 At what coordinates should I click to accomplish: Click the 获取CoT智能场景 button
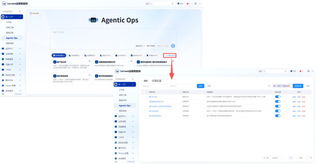click(x=281, y=86)
